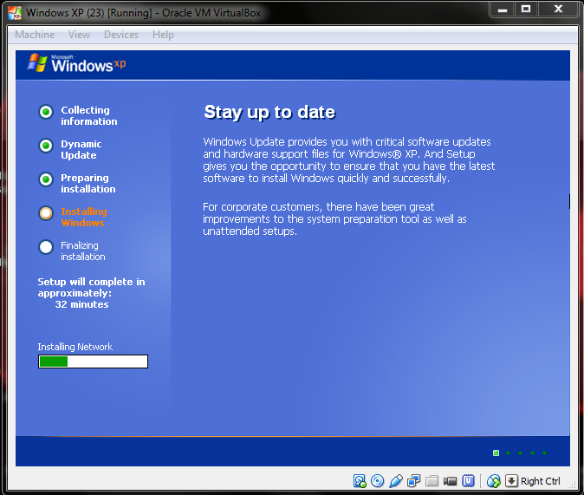
Task: Click the video capture camera status icon
Action: [450, 481]
